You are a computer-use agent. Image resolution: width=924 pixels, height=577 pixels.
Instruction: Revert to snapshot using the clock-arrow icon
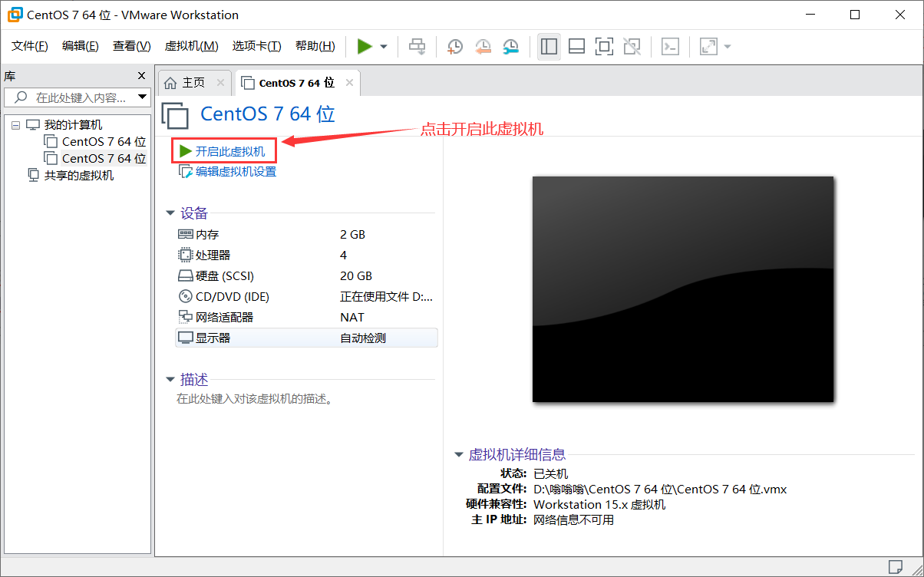483,47
